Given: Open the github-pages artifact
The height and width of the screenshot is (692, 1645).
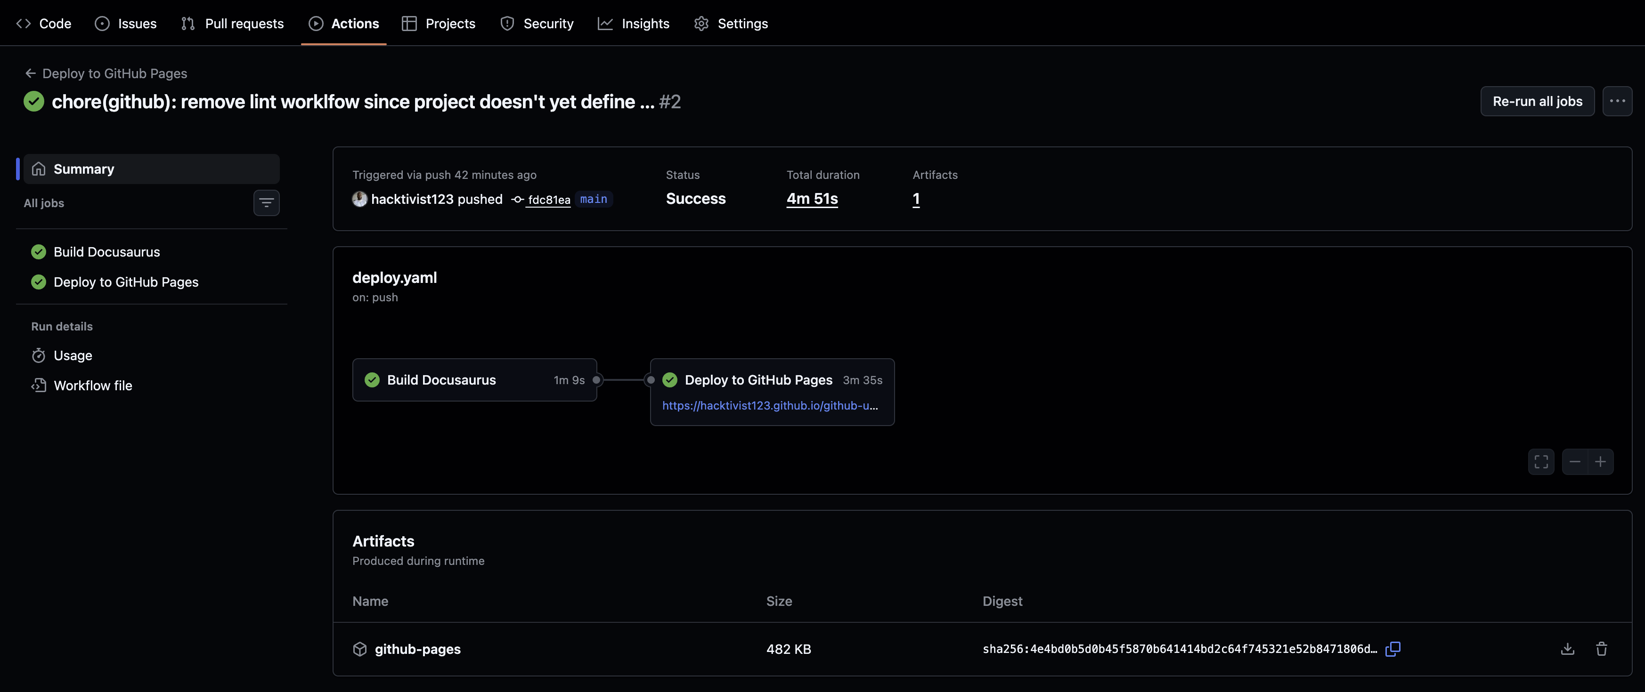Looking at the screenshot, I should click(417, 649).
